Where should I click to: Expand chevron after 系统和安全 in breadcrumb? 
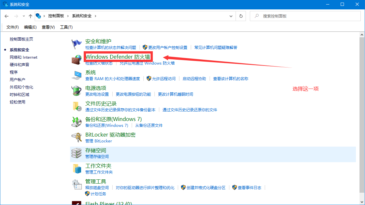point(95,16)
